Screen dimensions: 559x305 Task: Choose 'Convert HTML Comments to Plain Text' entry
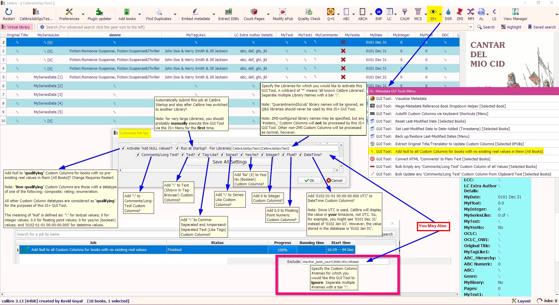click(442, 159)
